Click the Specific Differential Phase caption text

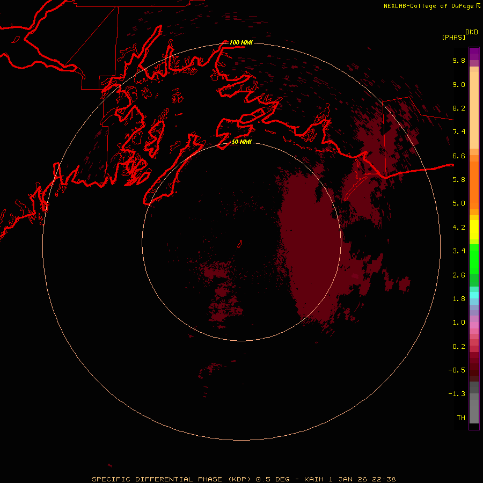pyautogui.click(x=244, y=479)
